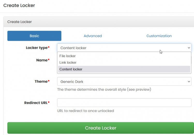The height and width of the screenshot is (135, 194).
Task: Click the Theme dropdown chevron arrow
Action: tap(189, 81)
